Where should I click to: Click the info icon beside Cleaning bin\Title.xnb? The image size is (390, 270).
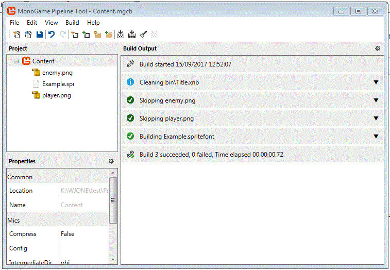click(x=130, y=82)
